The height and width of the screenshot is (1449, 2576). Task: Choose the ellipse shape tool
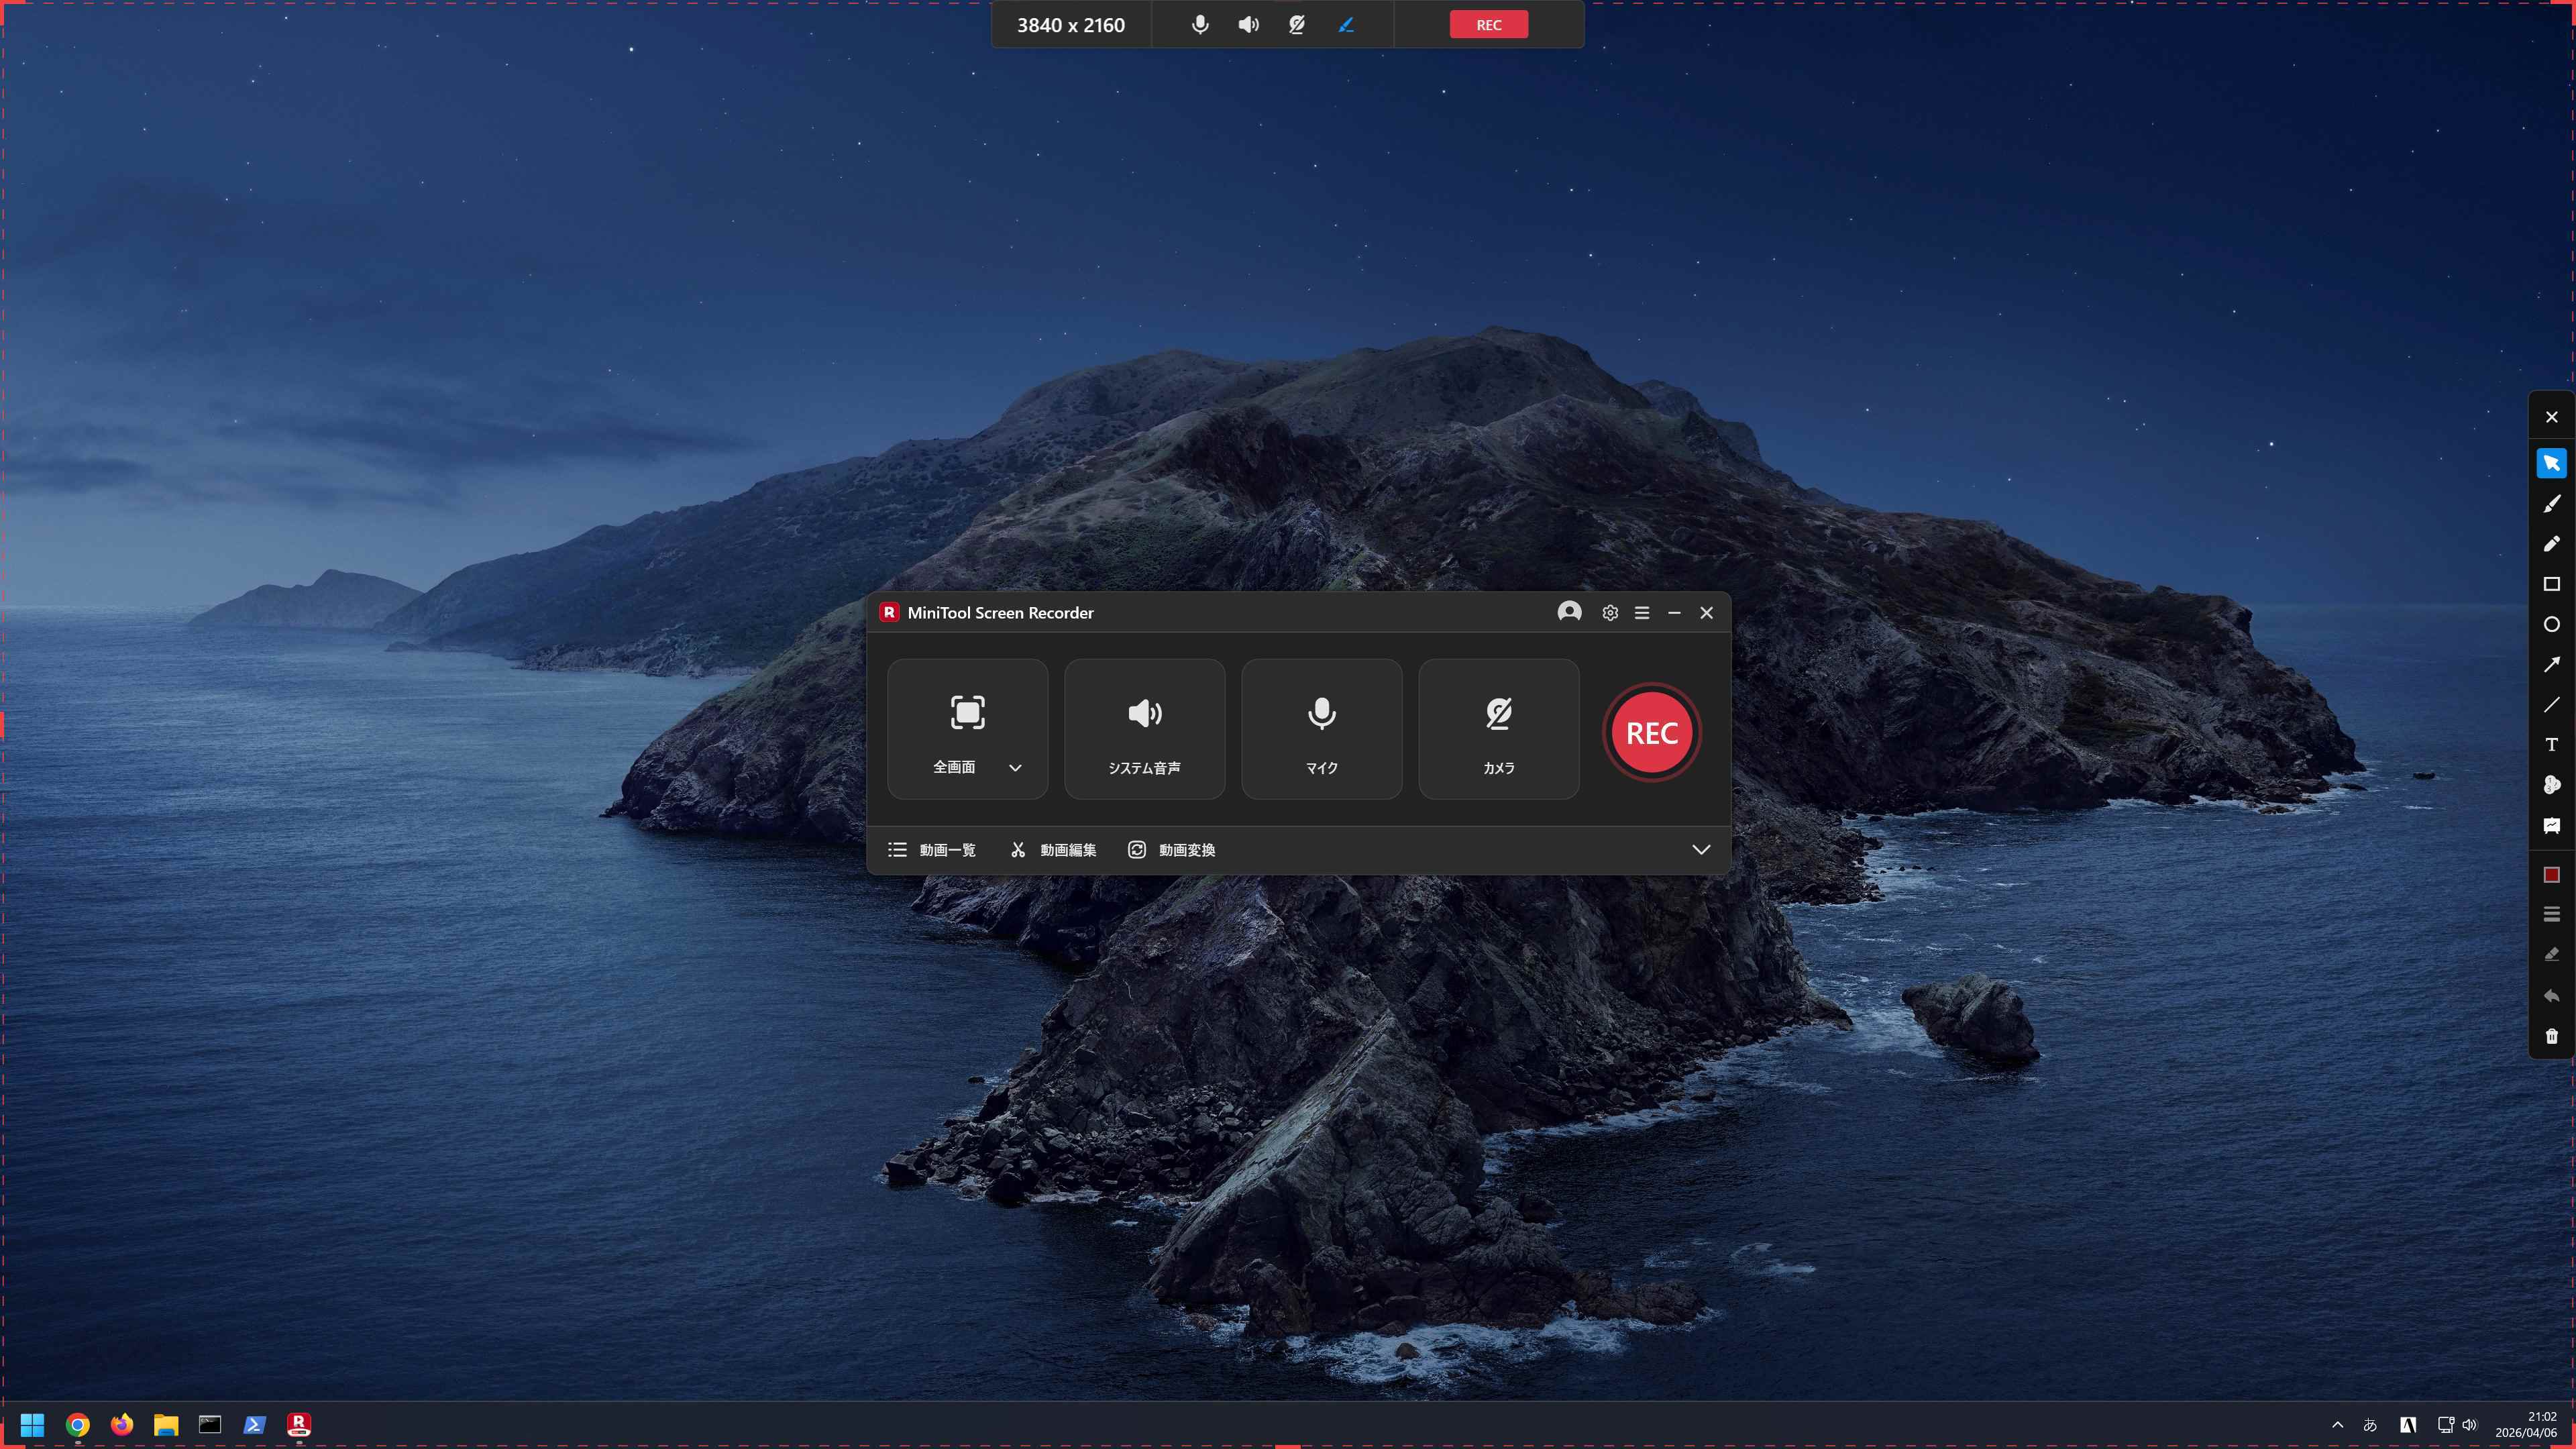[x=2551, y=624]
